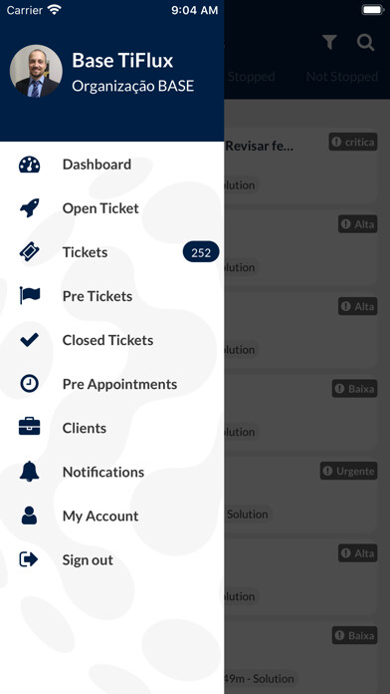Select the Stopped tab
Image resolution: width=390 pixels, height=694 pixels.
pos(252,77)
